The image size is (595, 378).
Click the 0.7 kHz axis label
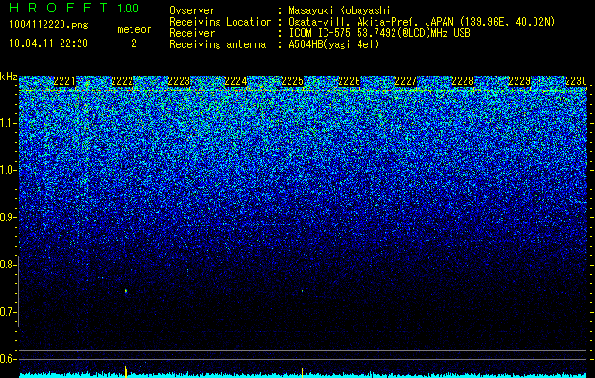[9, 312]
